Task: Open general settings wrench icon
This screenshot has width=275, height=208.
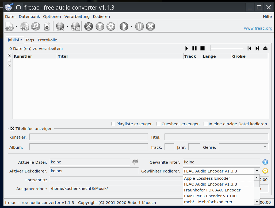Action: tap(89, 26)
